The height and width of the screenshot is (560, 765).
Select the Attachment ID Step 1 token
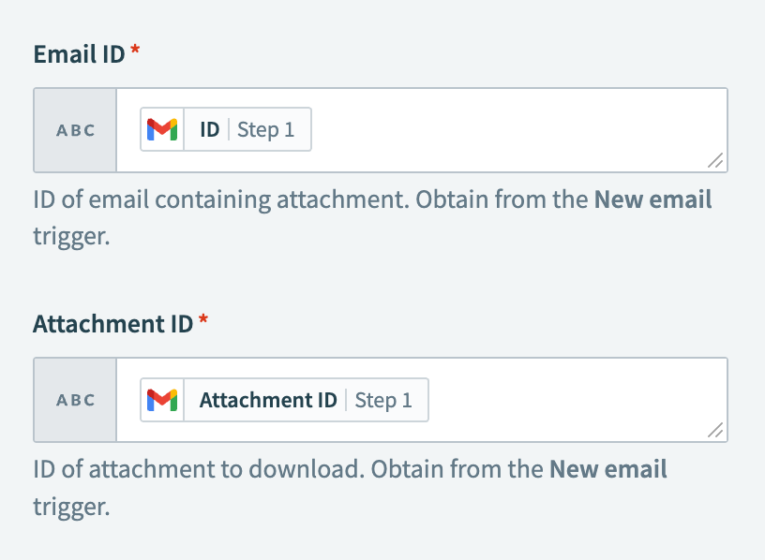pos(283,400)
